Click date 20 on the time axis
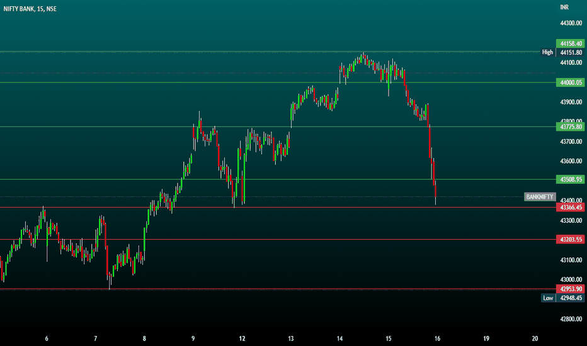This screenshot has width=587, height=346. 535,338
